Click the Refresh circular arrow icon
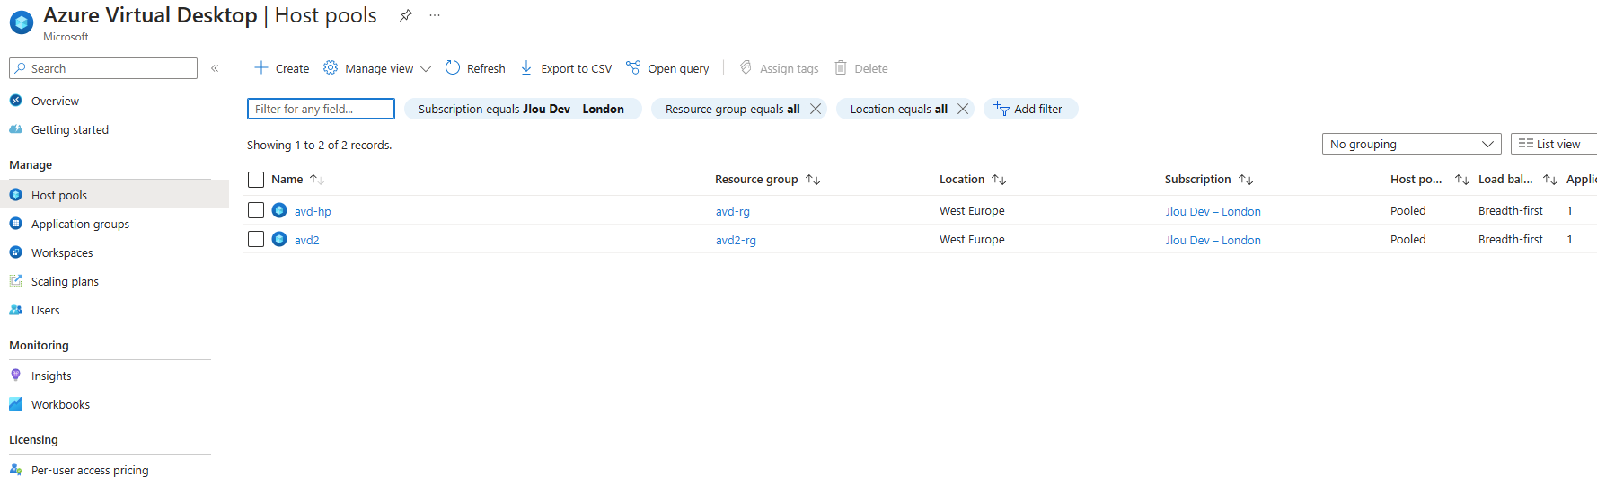The width and height of the screenshot is (1597, 486). tap(453, 67)
